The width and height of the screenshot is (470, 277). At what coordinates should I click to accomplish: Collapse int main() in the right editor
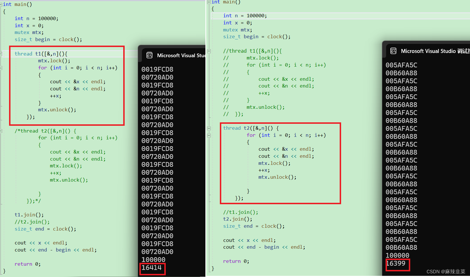click(x=209, y=2)
